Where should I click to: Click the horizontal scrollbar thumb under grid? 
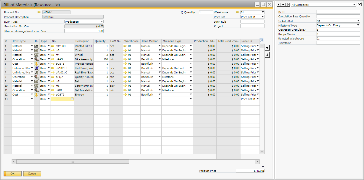[73, 162]
